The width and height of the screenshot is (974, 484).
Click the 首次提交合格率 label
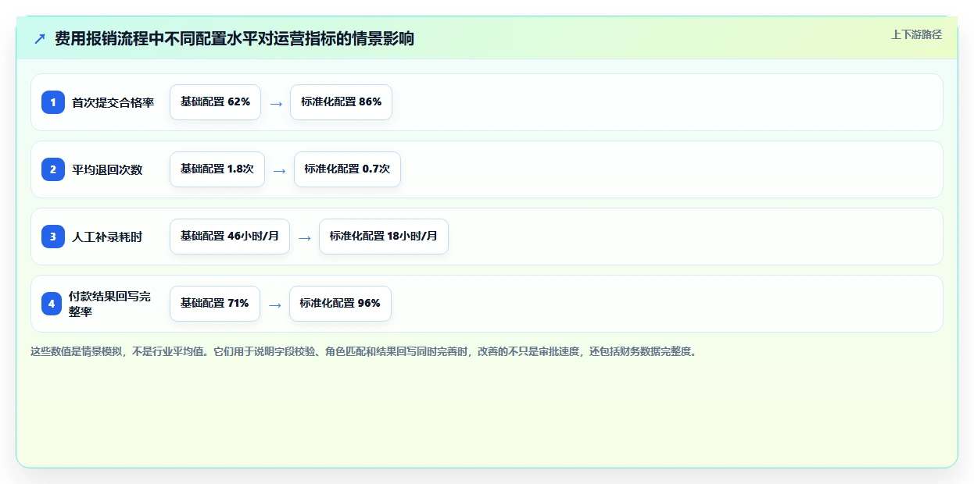(113, 102)
